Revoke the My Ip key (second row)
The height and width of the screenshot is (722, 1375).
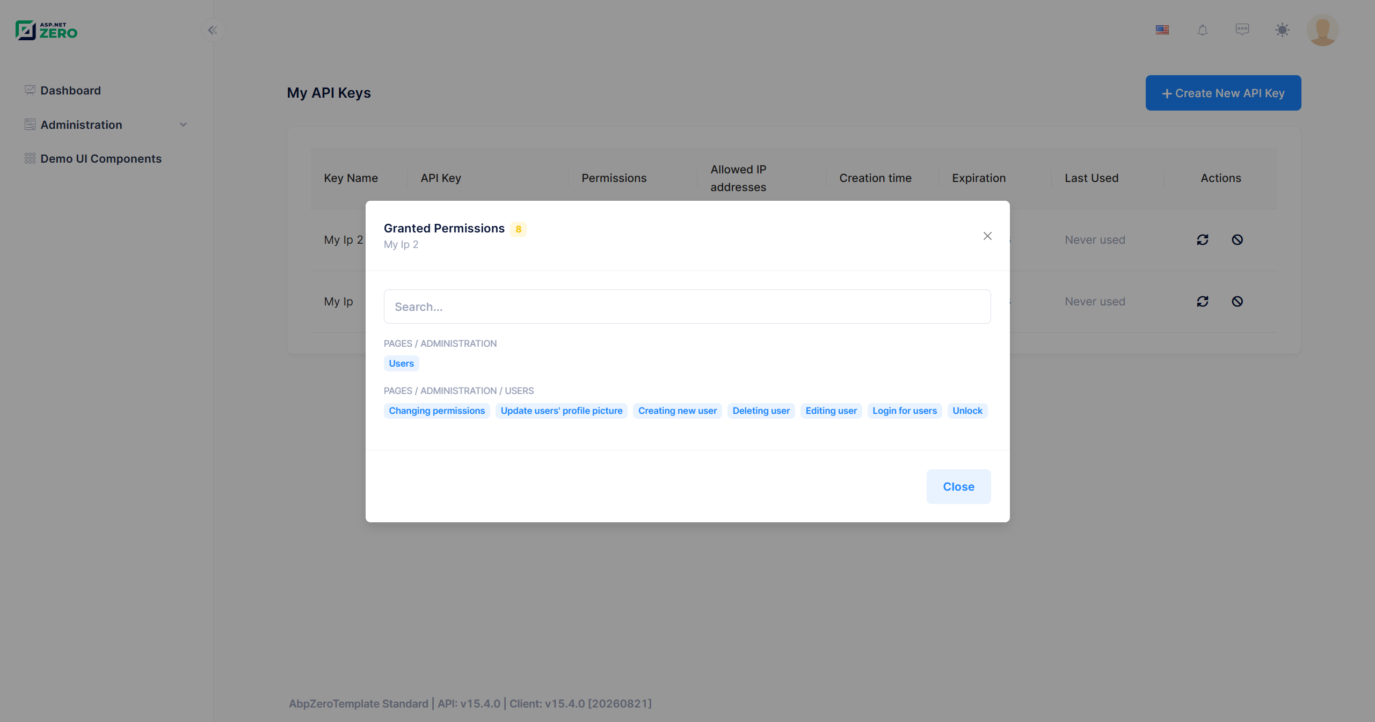point(1237,301)
